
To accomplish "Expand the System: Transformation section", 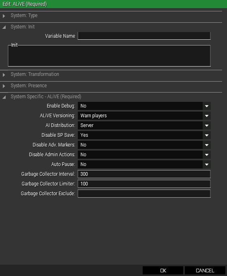I will (4, 75).
